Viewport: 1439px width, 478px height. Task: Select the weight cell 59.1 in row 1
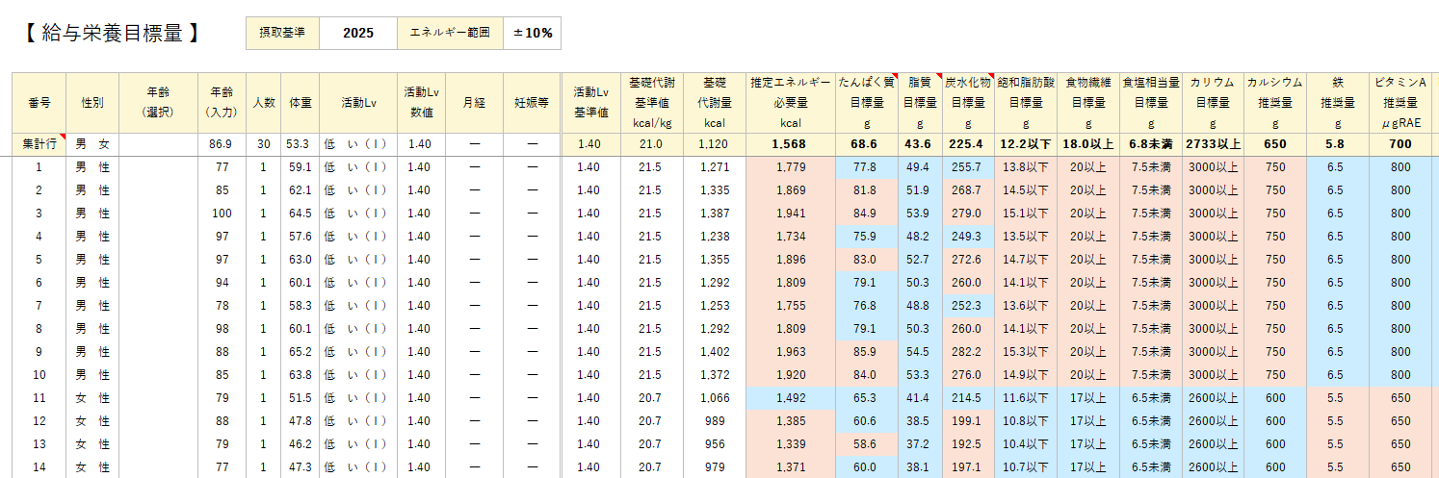pos(301,167)
